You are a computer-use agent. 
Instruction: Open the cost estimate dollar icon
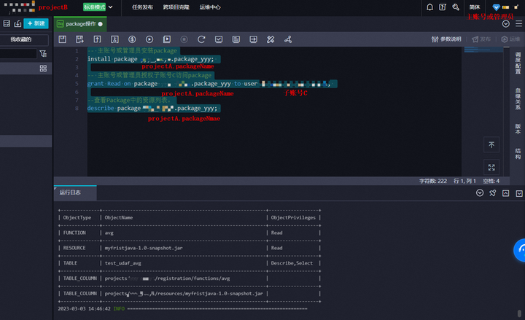[132, 39]
